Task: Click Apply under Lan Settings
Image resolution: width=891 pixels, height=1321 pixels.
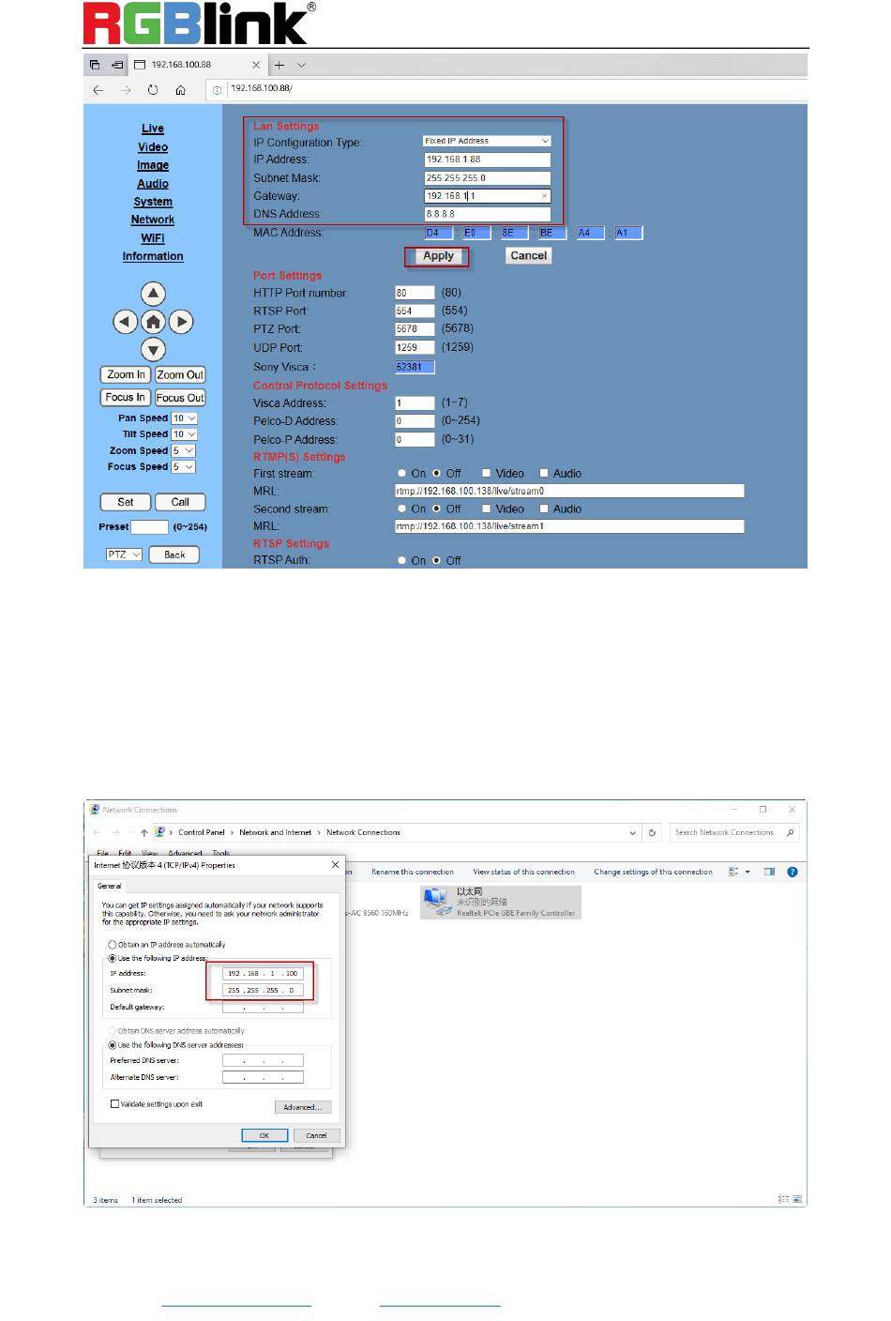Action: (438, 256)
